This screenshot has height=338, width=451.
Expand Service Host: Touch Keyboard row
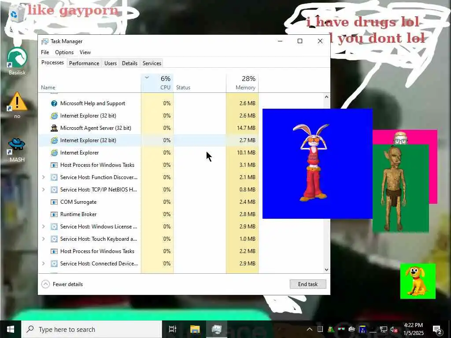tap(44, 239)
